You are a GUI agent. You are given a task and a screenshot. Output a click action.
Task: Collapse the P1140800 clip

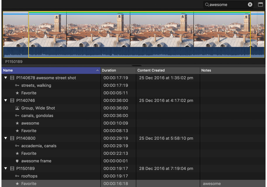(6, 138)
